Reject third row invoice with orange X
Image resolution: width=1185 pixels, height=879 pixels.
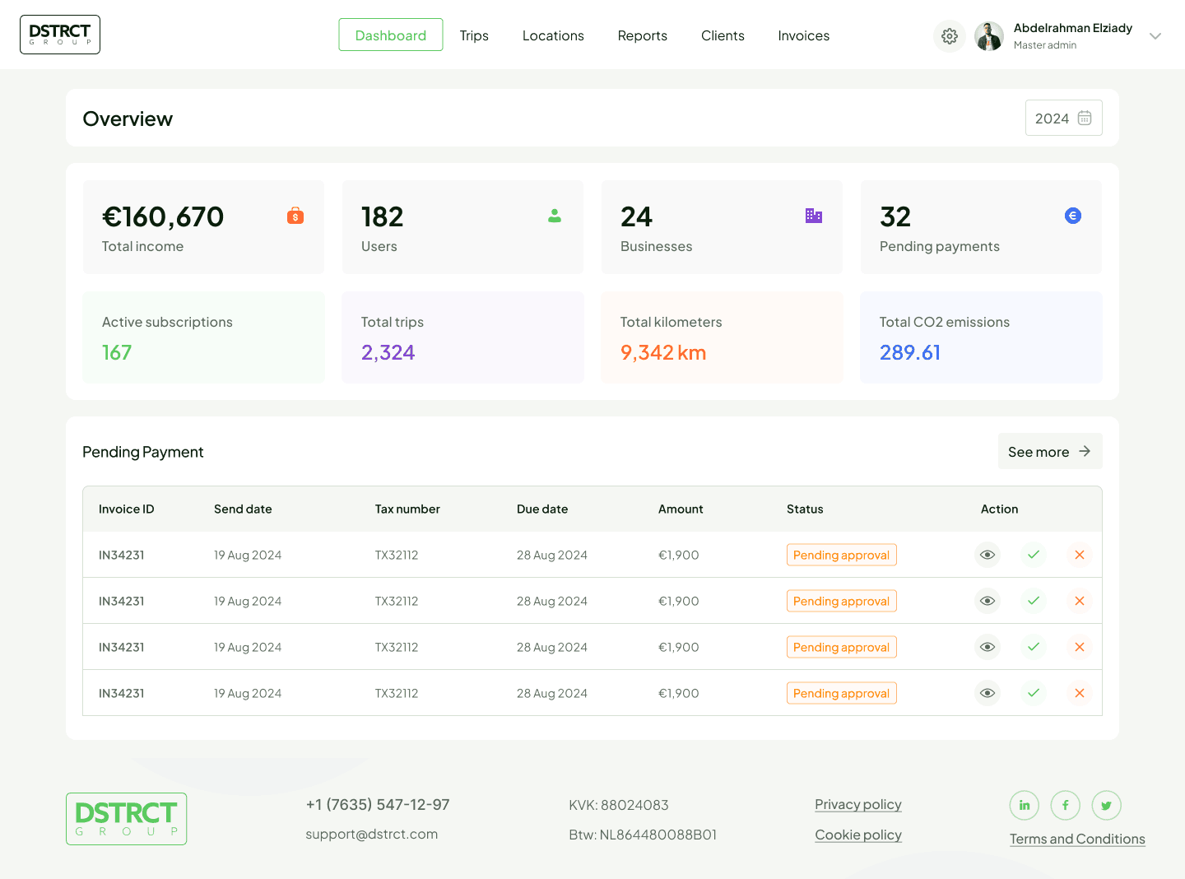(x=1080, y=647)
